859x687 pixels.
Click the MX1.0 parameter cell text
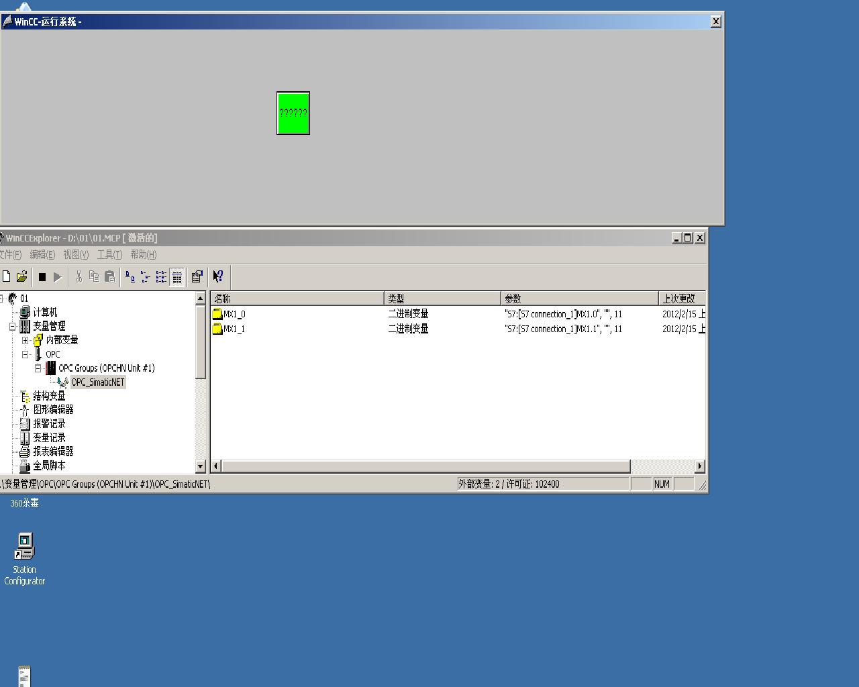click(x=563, y=314)
